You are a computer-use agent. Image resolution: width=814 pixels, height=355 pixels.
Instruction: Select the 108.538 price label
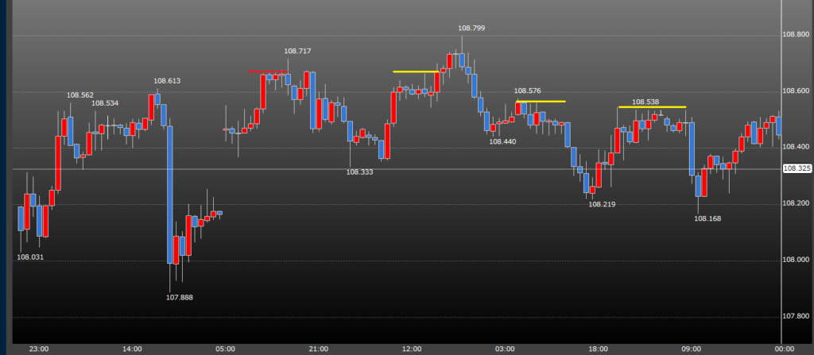click(645, 102)
